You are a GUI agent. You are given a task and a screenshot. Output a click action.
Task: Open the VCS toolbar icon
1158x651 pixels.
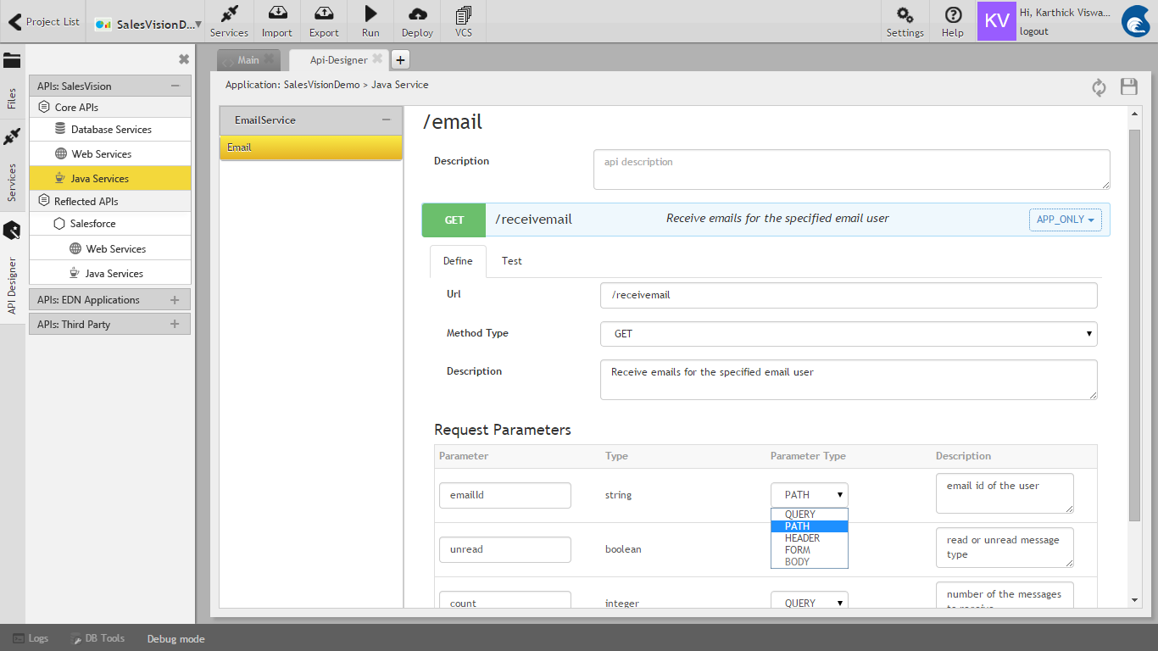pos(464,22)
